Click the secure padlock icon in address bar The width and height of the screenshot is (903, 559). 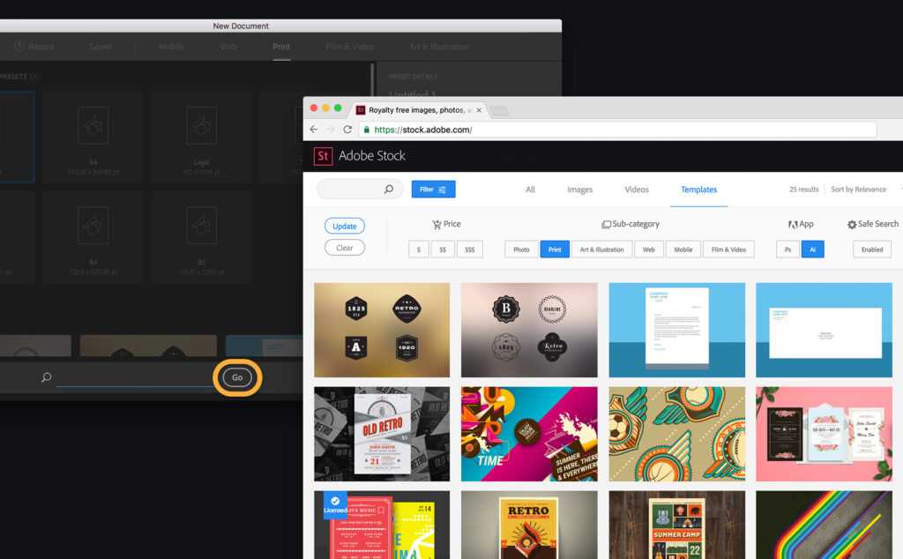click(367, 130)
